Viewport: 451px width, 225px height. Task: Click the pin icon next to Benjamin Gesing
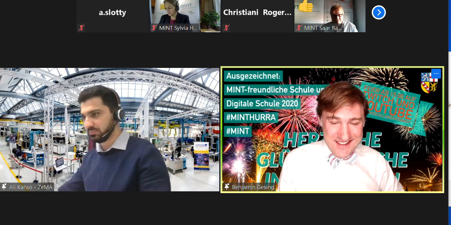tap(227, 187)
